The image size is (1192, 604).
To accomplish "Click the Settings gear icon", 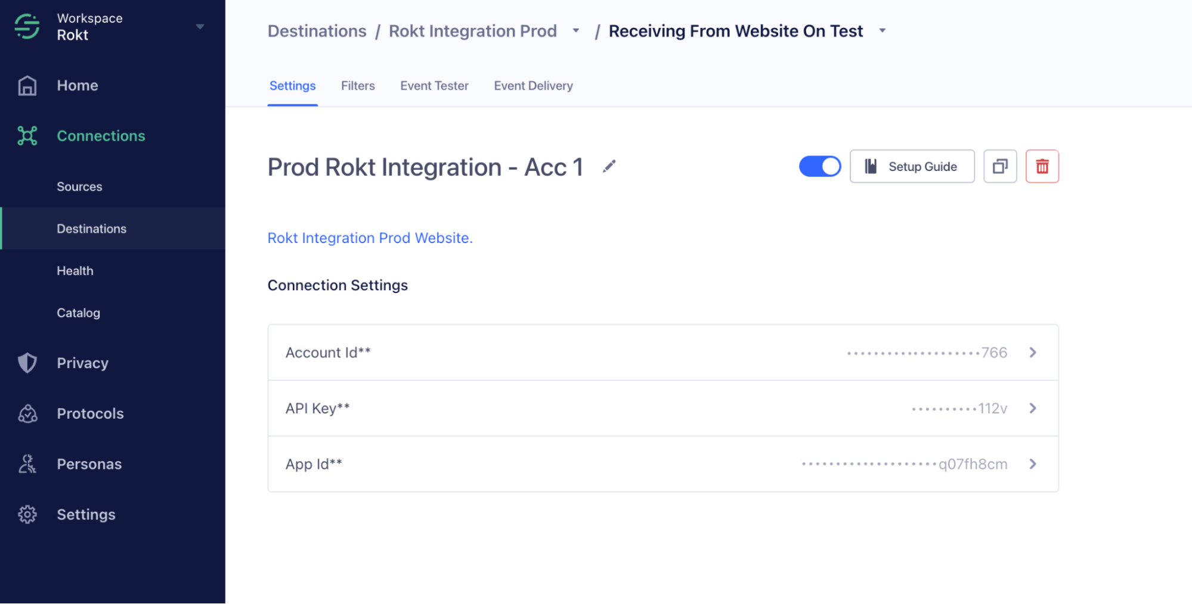I will tap(27, 515).
